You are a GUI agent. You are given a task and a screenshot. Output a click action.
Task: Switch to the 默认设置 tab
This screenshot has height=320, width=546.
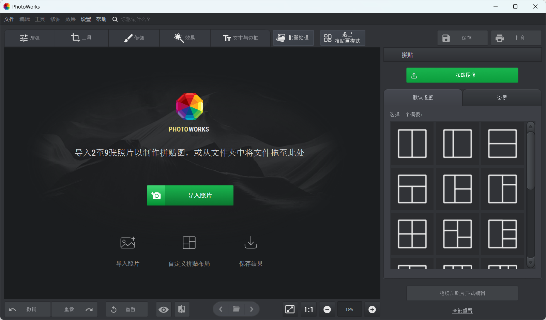click(x=423, y=98)
